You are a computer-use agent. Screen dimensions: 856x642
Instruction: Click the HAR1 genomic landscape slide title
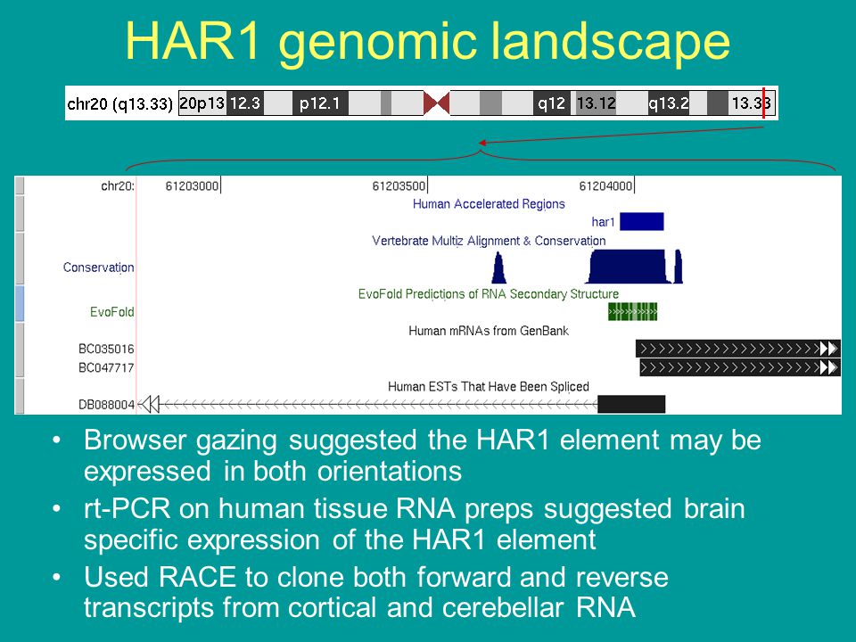tap(427, 41)
